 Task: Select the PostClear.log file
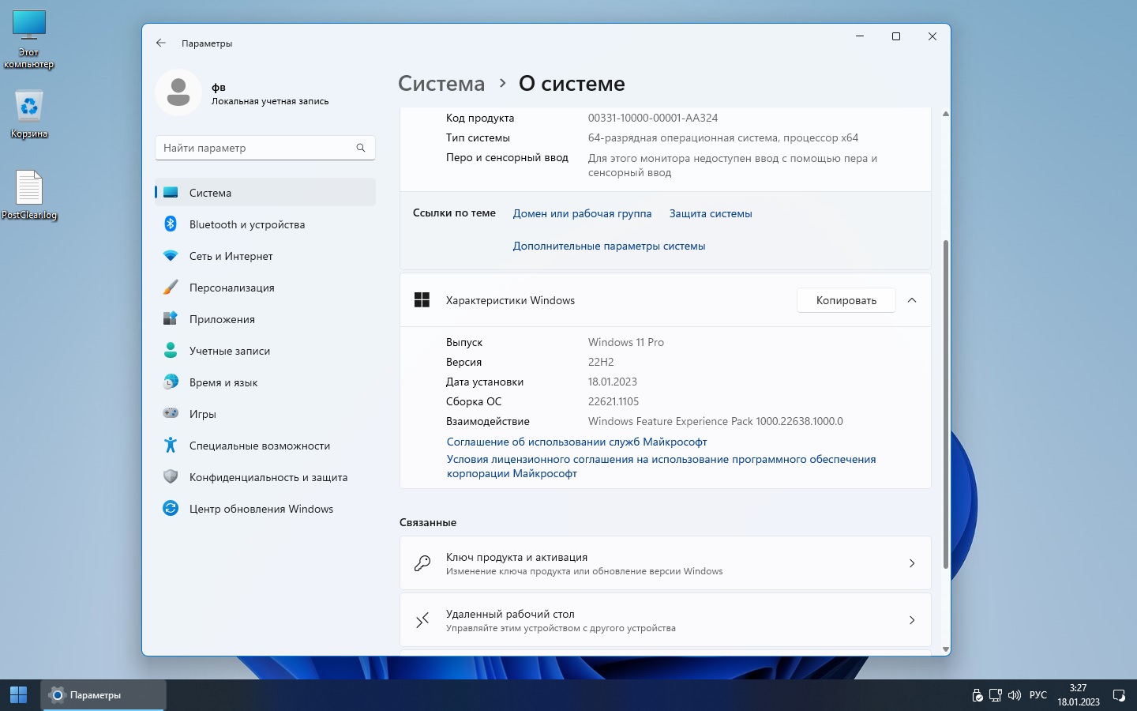tap(29, 195)
